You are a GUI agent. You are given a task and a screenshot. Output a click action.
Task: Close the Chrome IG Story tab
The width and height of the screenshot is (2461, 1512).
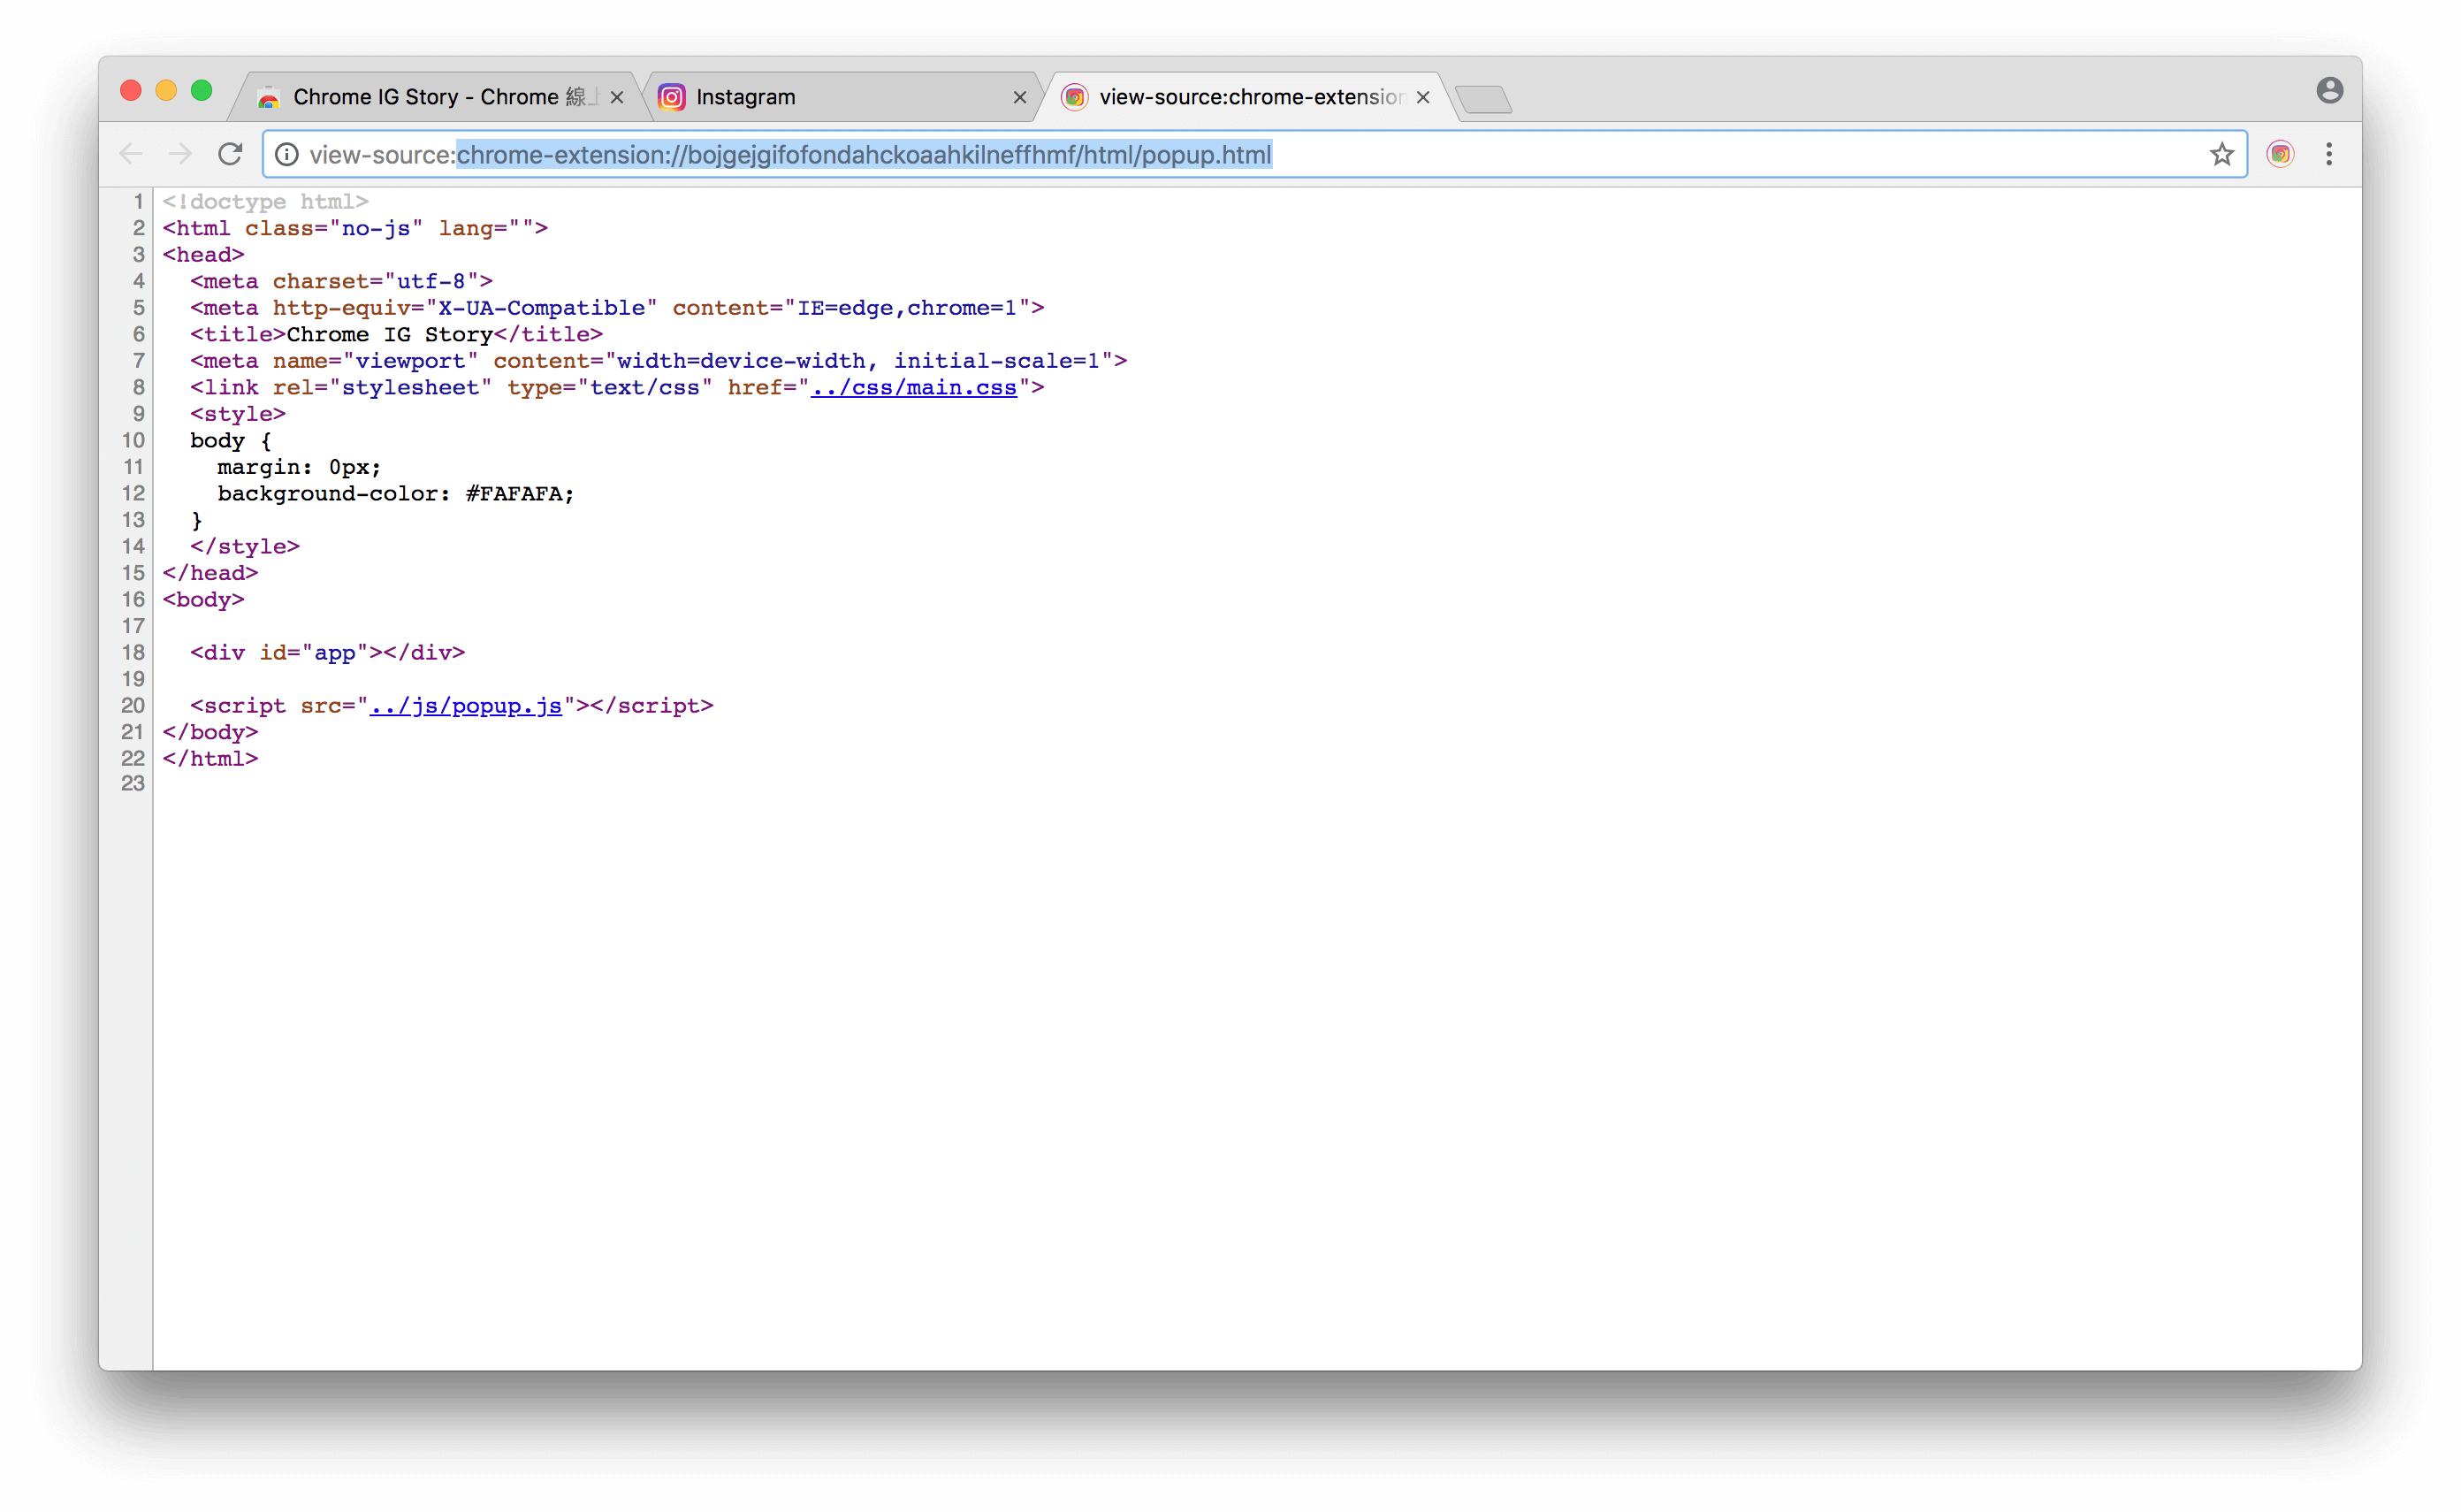click(617, 97)
